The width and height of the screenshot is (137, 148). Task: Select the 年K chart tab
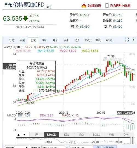coord(66,40)
